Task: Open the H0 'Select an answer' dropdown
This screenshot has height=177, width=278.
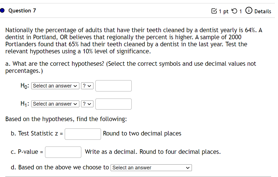Action: (55, 86)
